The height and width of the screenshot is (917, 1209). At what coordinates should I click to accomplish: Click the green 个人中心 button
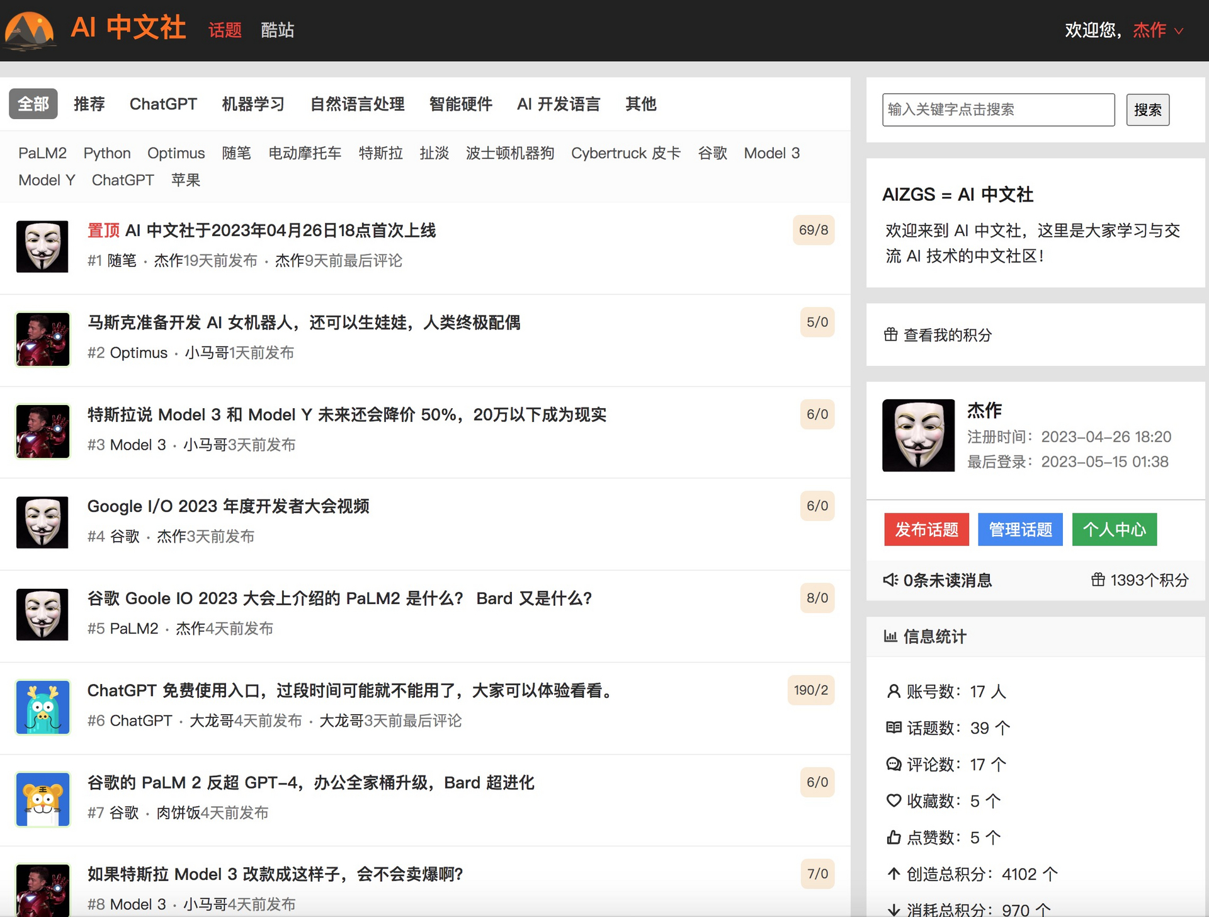tap(1115, 530)
